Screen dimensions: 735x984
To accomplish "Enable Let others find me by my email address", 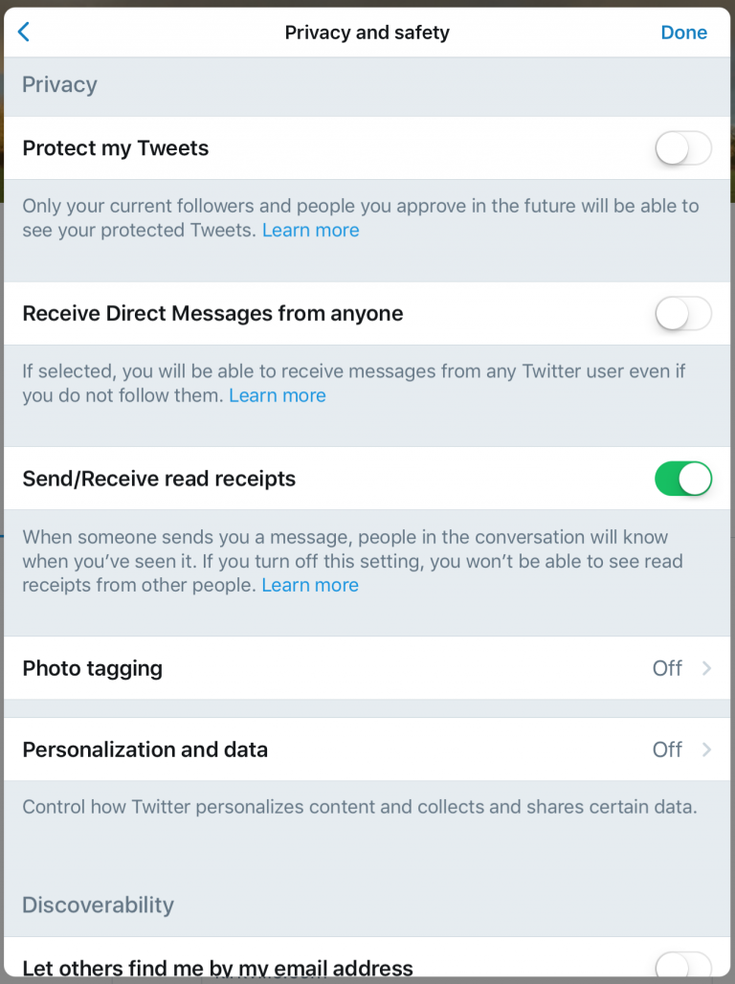I will click(x=683, y=969).
